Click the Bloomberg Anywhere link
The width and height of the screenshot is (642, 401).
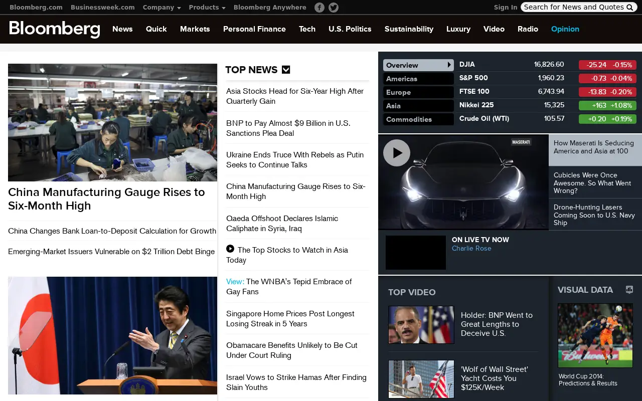pyautogui.click(x=270, y=8)
